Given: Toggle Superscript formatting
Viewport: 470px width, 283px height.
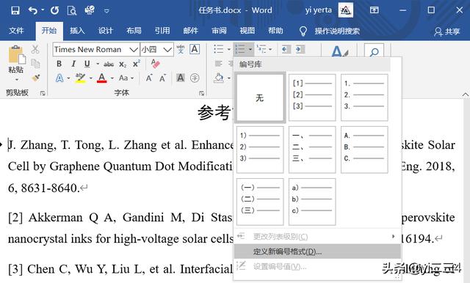Looking at the screenshot, I should tap(137, 64).
